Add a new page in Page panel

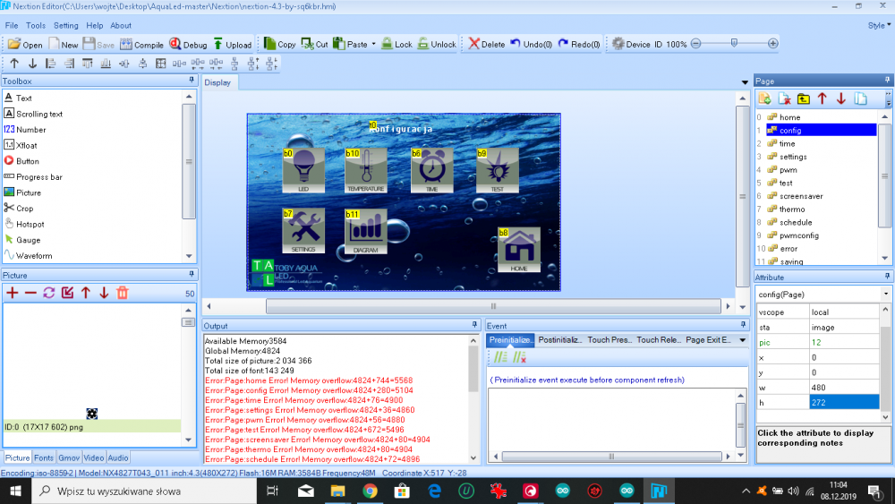764,98
